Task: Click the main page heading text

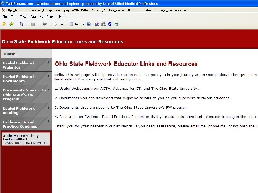Action: [x=126, y=64]
